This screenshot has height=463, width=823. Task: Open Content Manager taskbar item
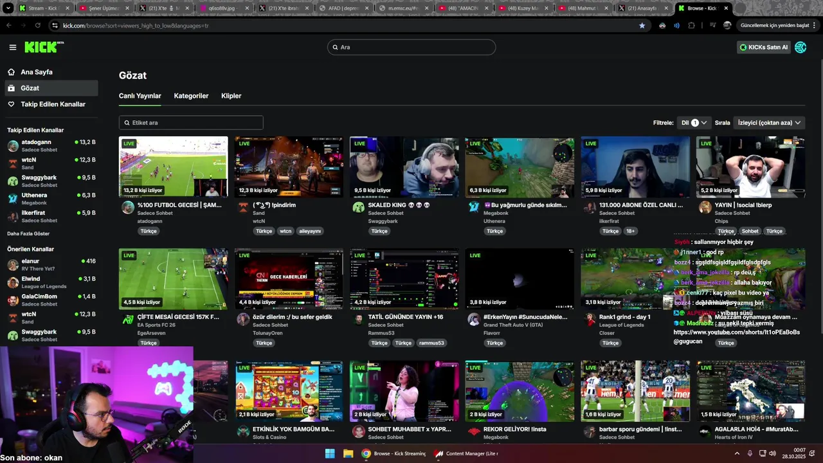point(466,453)
